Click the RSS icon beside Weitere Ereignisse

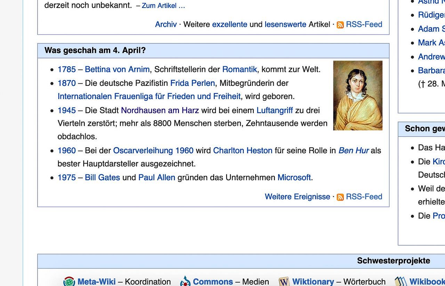340,197
